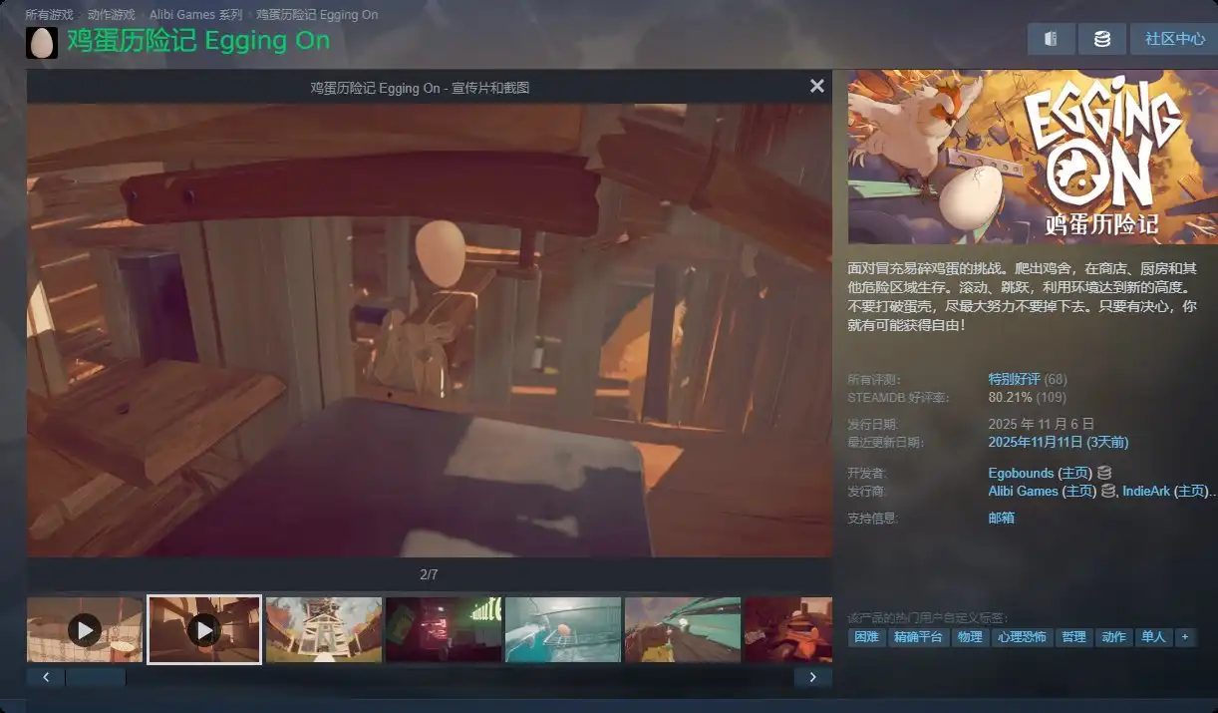The height and width of the screenshot is (713, 1218).
Task: Open developer Egobounds link
Action: pyautogui.click(x=1022, y=473)
